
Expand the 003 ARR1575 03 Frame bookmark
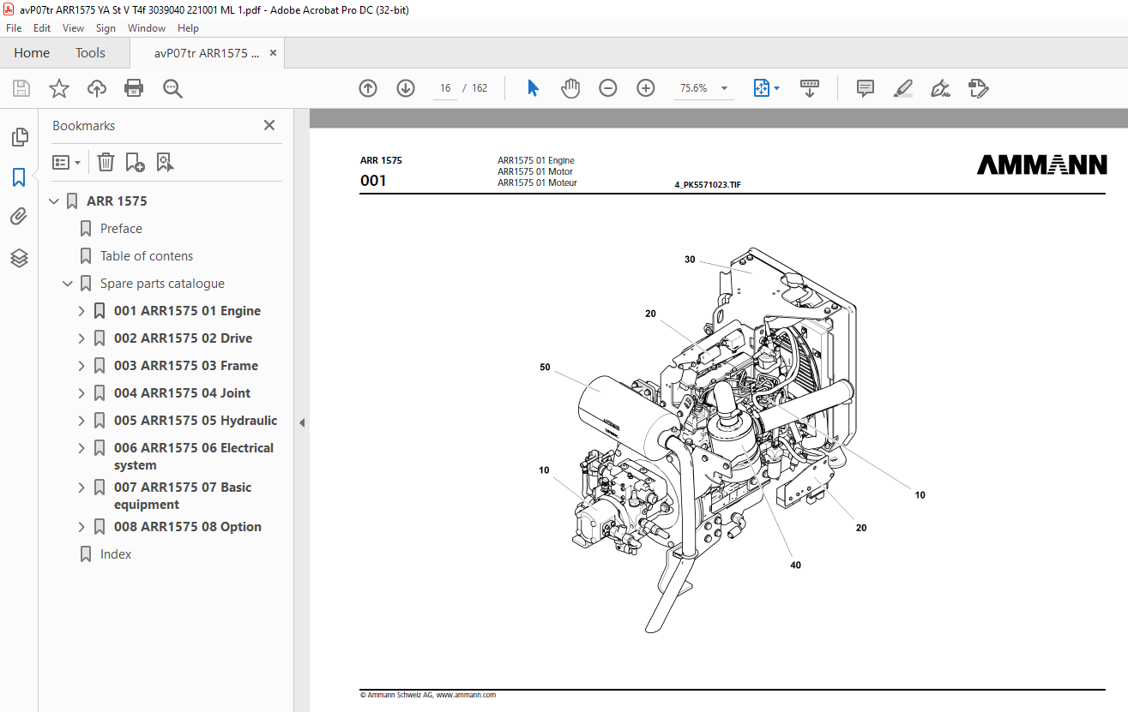point(81,366)
